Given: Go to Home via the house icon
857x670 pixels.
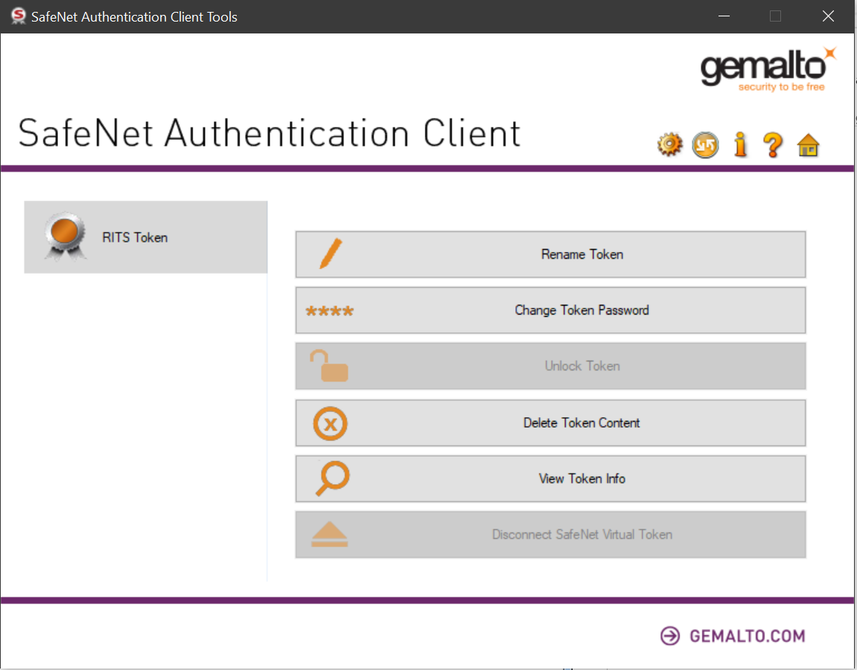Looking at the screenshot, I should point(808,145).
